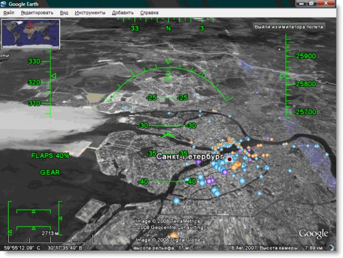343x258 pixels.
Task: Click the vertical elevator trim indicator
Action: [61, 218]
